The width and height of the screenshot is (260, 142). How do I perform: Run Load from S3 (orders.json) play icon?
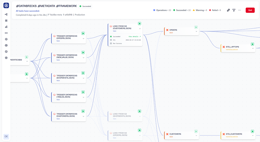(x=140, y=131)
